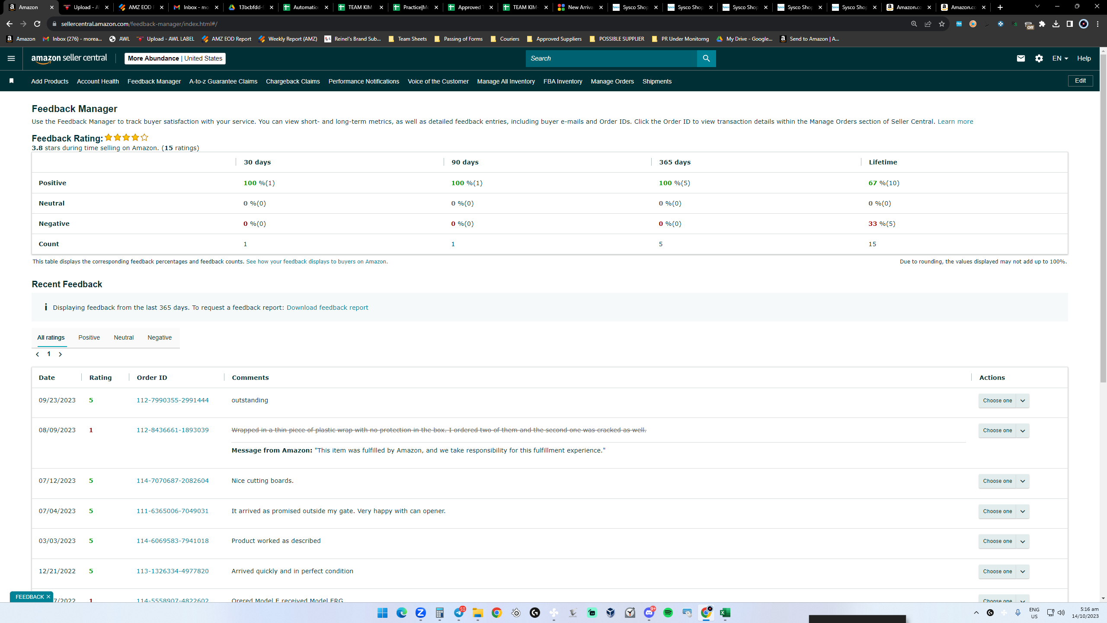The height and width of the screenshot is (623, 1107).
Task: Select the All ratings tab
Action: point(51,337)
